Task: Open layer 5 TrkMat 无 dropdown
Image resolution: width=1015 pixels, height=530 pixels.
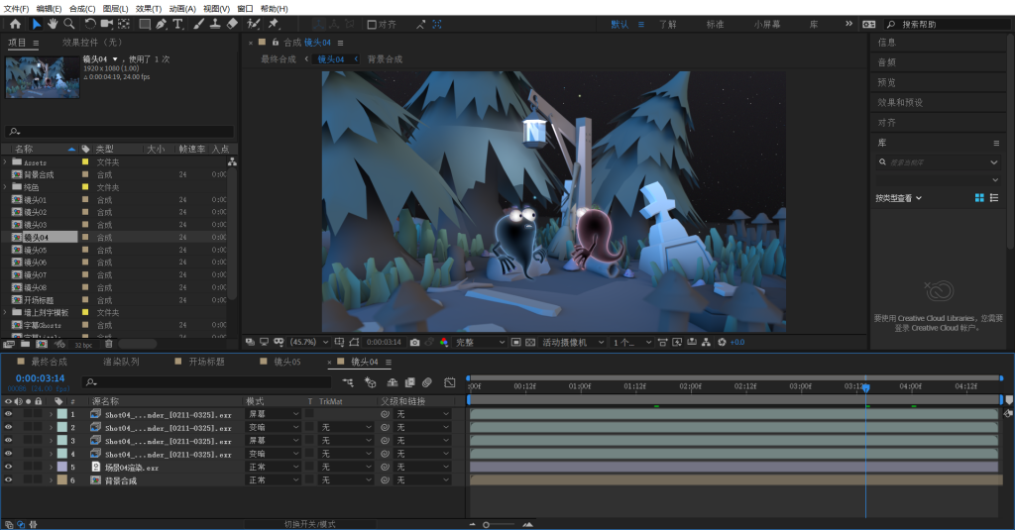Action: 347,467
